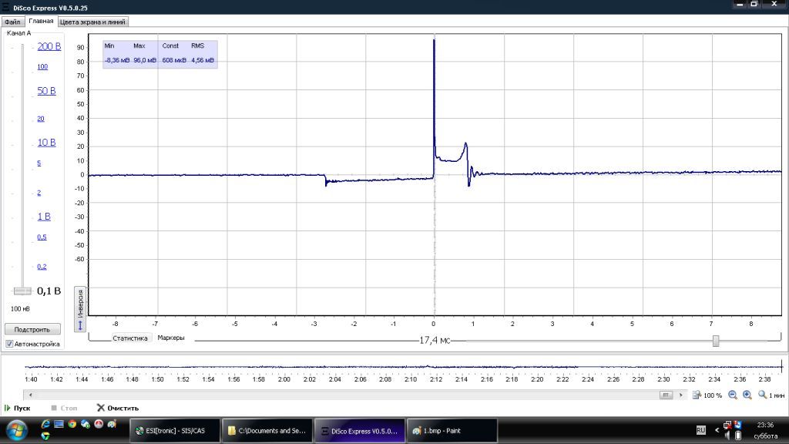Switch to 1.bmp - Paint taskbar window
Image resolution: width=789 pixels, height=444 pixels.
452,431
